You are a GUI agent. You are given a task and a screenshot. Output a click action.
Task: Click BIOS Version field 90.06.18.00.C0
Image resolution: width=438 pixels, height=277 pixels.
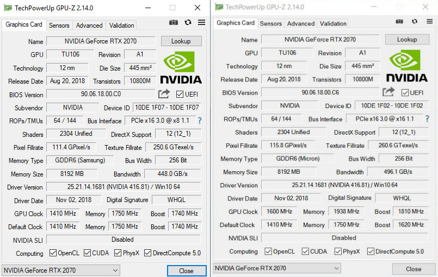click(101, 94)
